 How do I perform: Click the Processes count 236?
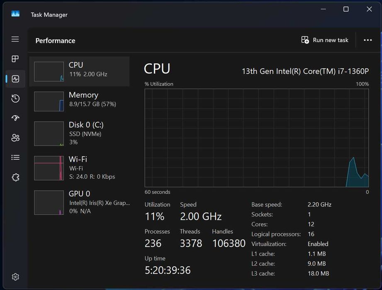click(153, 243)
